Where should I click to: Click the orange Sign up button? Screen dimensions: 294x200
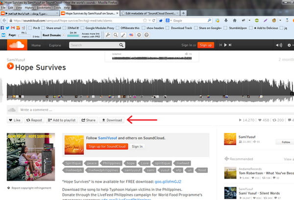(x=206, y=45)
